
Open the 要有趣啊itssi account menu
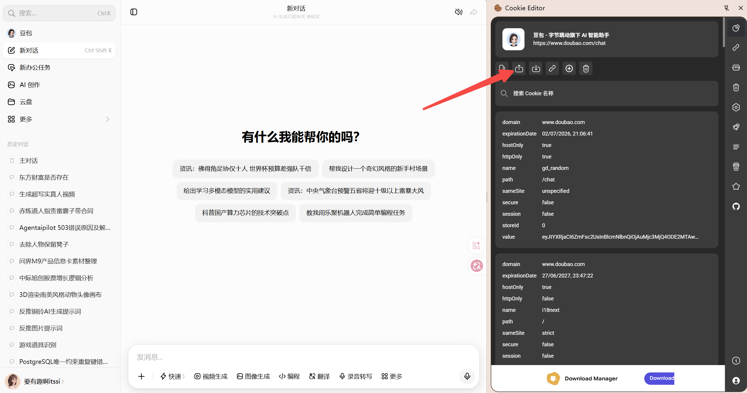coord(35,381)
